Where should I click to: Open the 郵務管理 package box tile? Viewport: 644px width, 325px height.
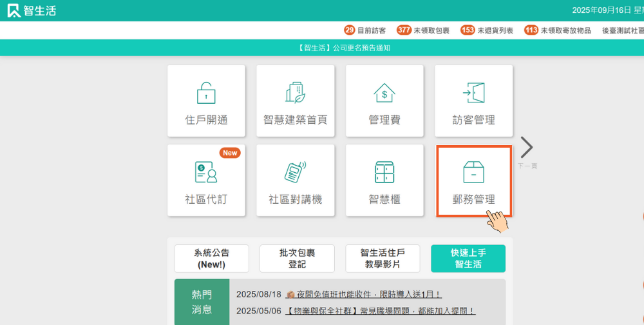click(474, 181)
